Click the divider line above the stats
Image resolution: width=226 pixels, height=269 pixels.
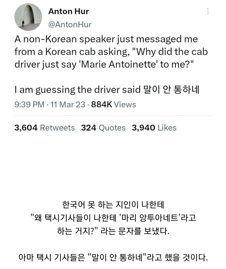click(x=113, y=116)
